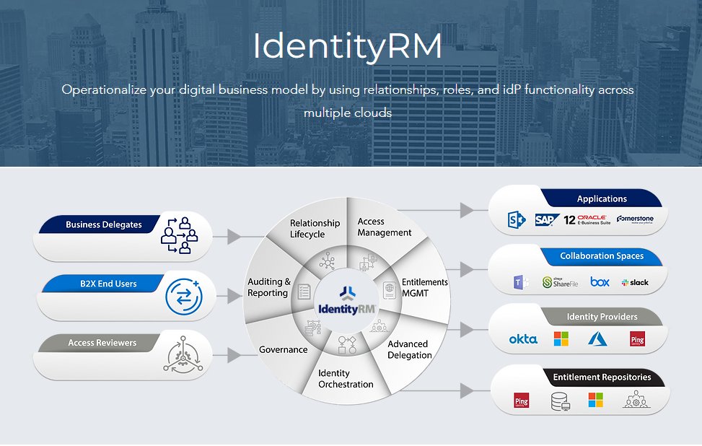Click the Identity Providers header label
702x446 pixels.
(602, 317)
